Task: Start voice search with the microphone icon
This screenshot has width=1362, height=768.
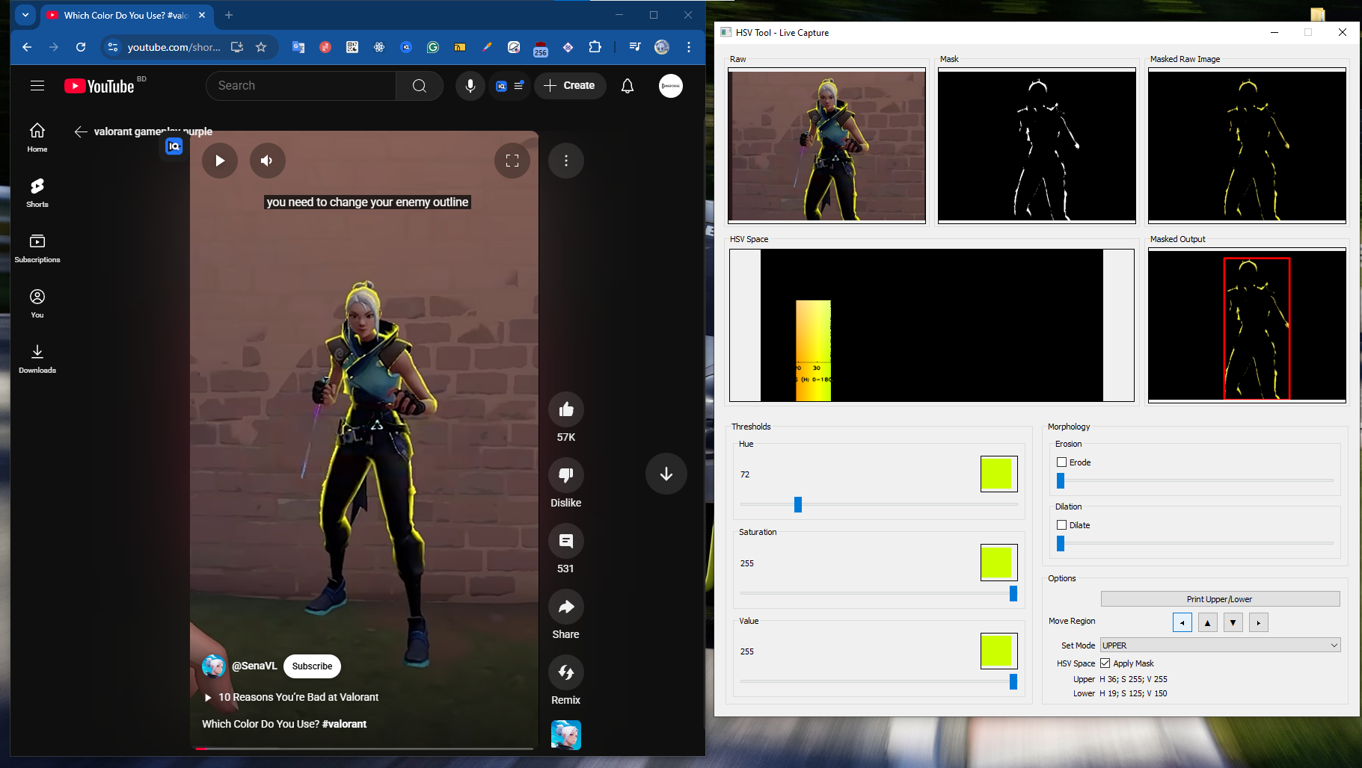Action: [470, 86]
